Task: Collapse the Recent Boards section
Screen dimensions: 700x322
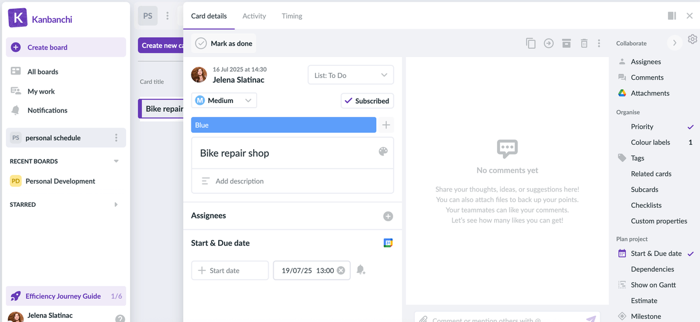Action: click(116, 161)
